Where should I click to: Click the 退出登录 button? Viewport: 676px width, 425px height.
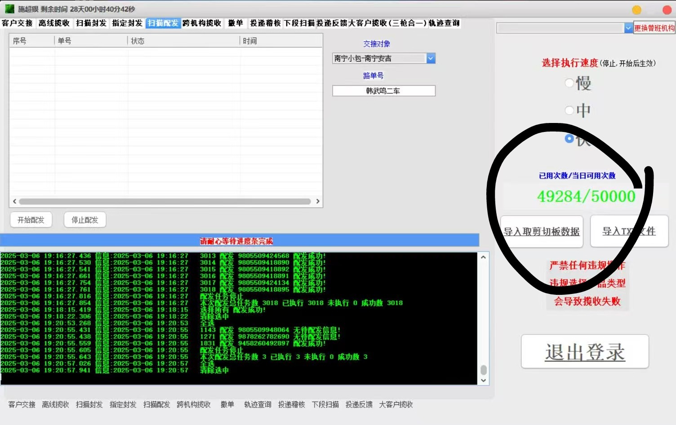tap(585, 352)
